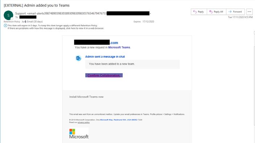Viewport: 255px width, 143px height.
Task: Click the Microsoft Way Redmond address link
Action: [119, 120]
